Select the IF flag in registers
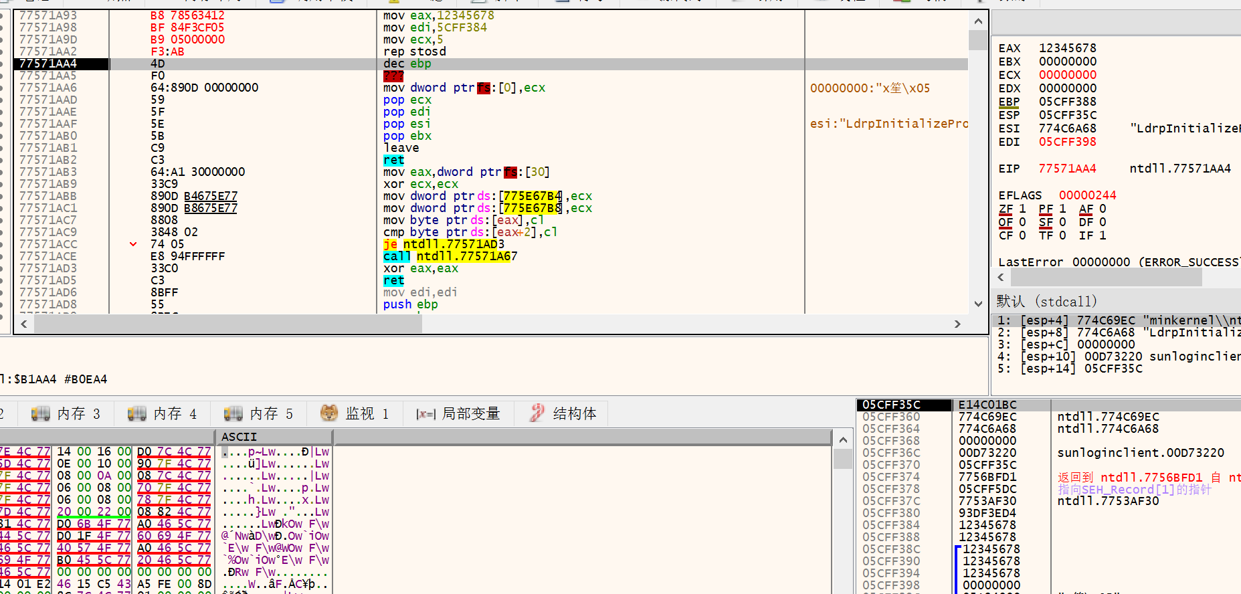Screen dimensions: 1241x594 (1092, 235)
